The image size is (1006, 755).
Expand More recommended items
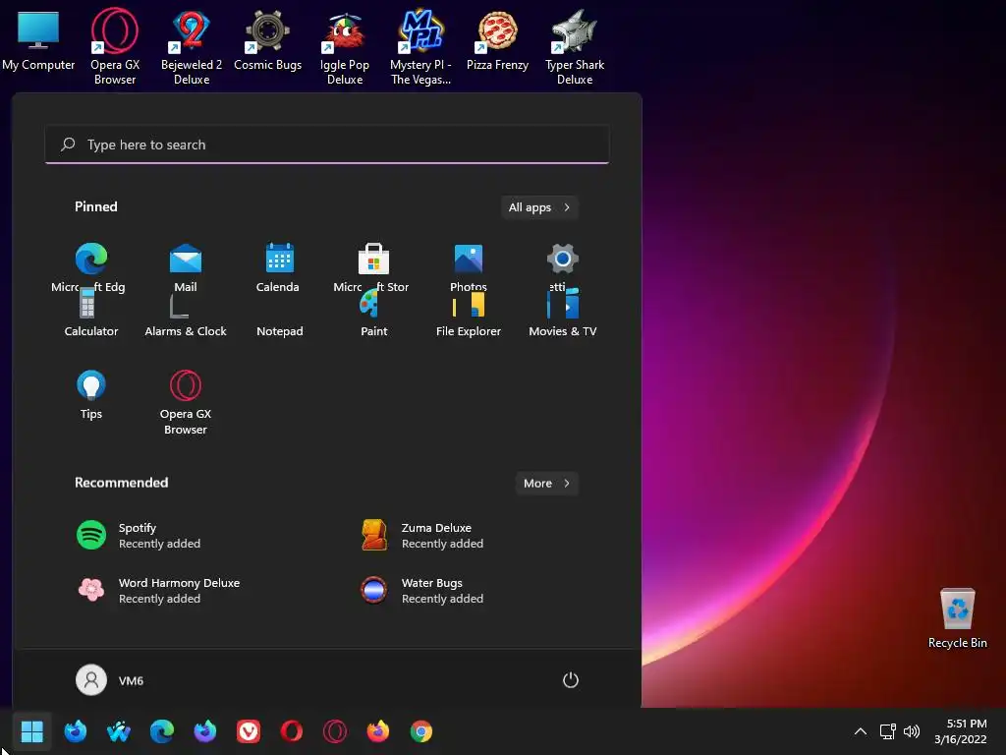click(546, 484)
